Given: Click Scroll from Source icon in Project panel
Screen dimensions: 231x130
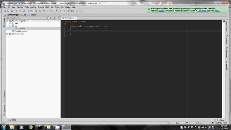Looking at the screenshot, I should tap(47, 18).
